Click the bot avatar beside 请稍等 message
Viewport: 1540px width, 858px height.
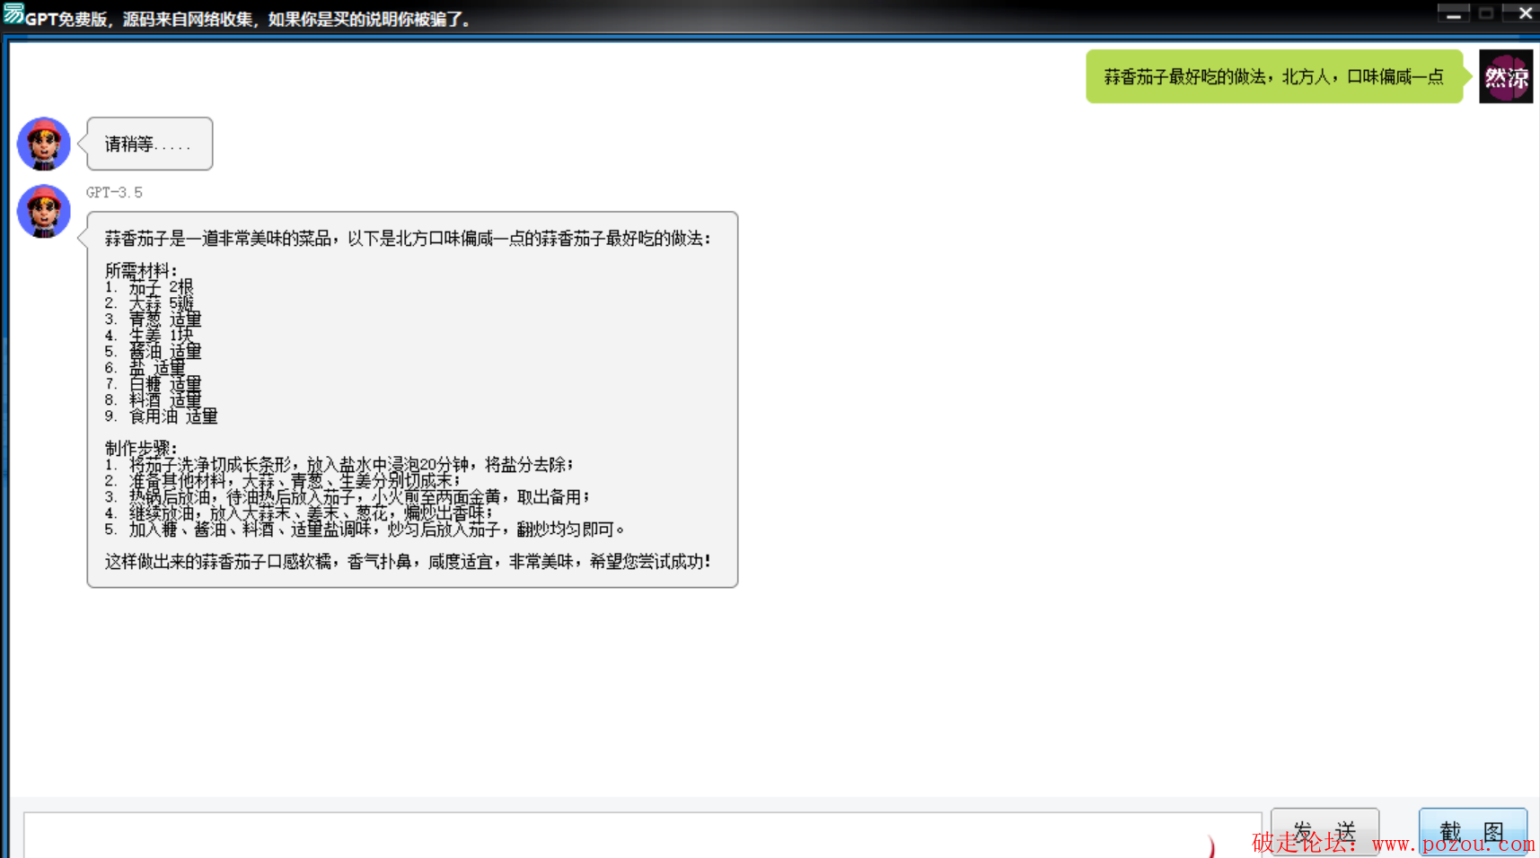(x=43, y=144)
